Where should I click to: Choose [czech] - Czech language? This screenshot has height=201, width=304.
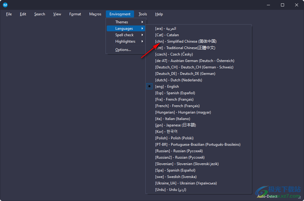click(198, 54)
